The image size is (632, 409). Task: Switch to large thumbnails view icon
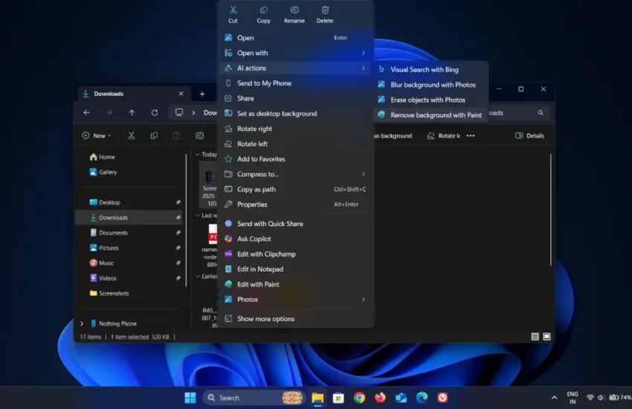(546, 336)
